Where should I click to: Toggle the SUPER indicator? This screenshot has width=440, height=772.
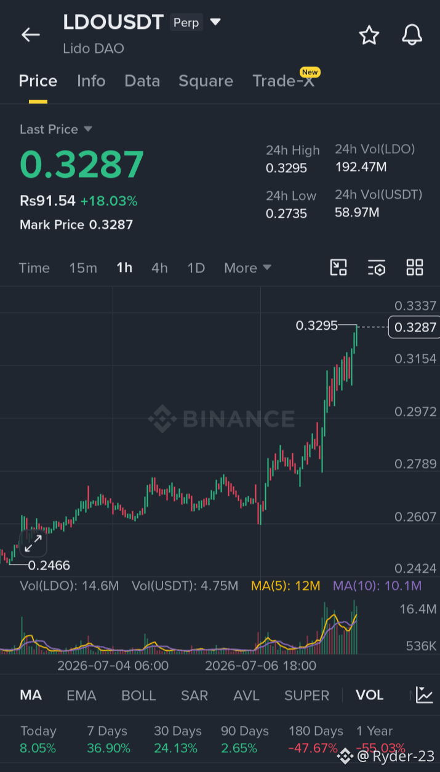coord(306,695)
